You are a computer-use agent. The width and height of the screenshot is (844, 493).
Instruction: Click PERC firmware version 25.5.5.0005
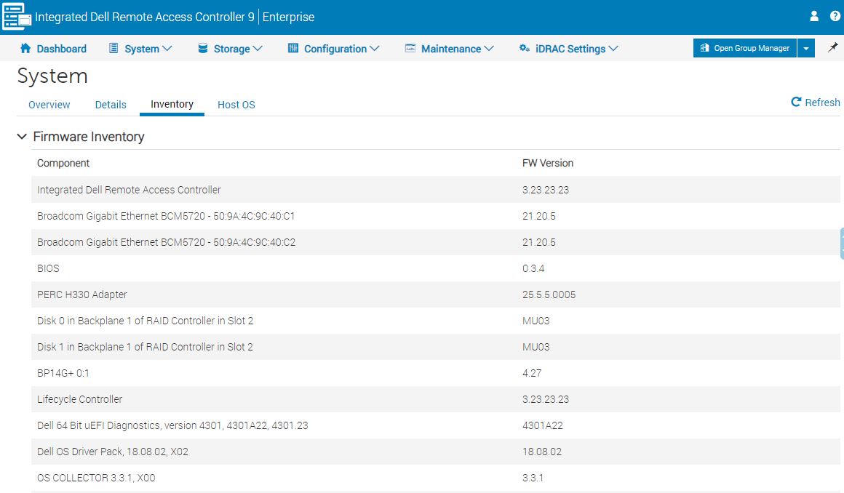point(549,295)
